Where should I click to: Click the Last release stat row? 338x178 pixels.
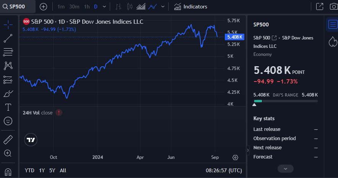285,129
